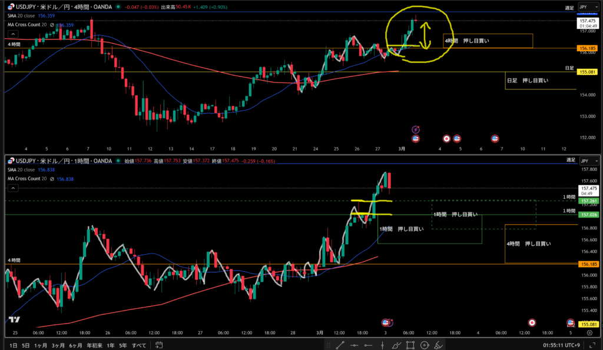Select the 年初来 time range
603x350 pixels.
[x=95, y=345]
